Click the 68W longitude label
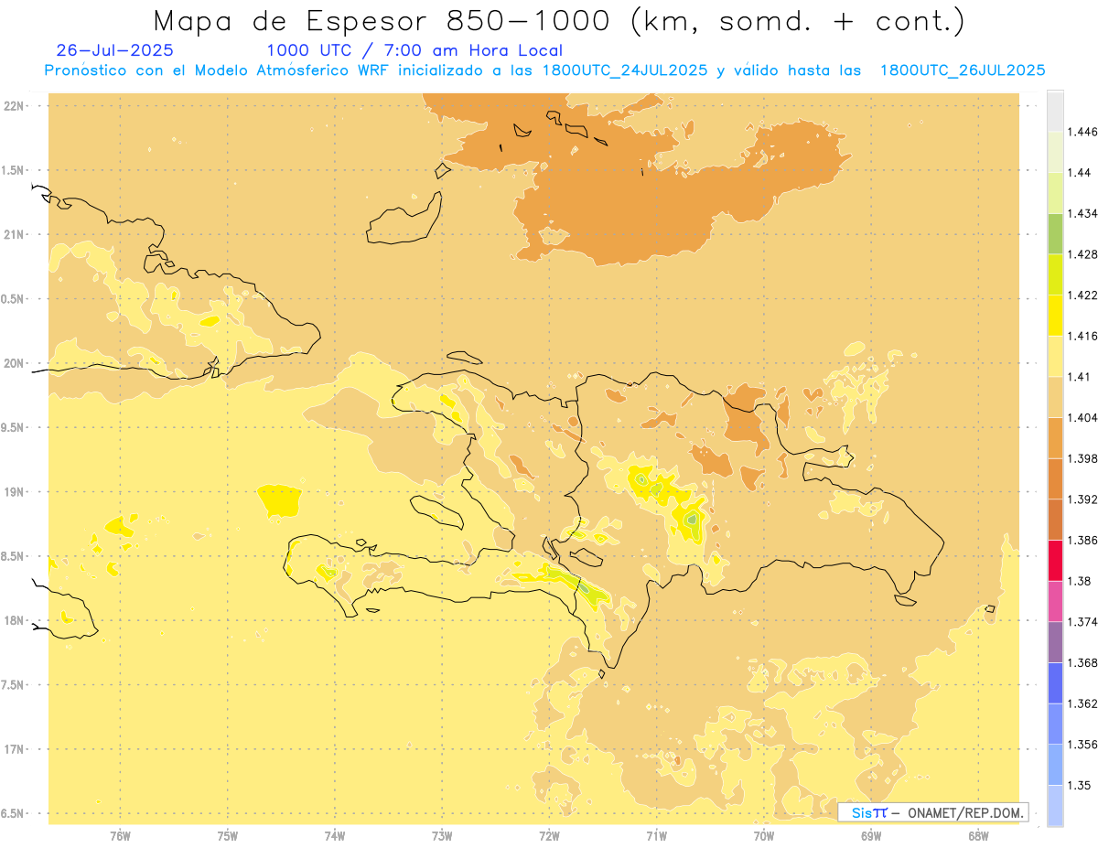1098x848 pixels. pos(978,837)
